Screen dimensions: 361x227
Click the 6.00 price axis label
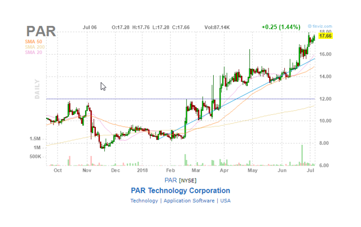coord(325,166)
